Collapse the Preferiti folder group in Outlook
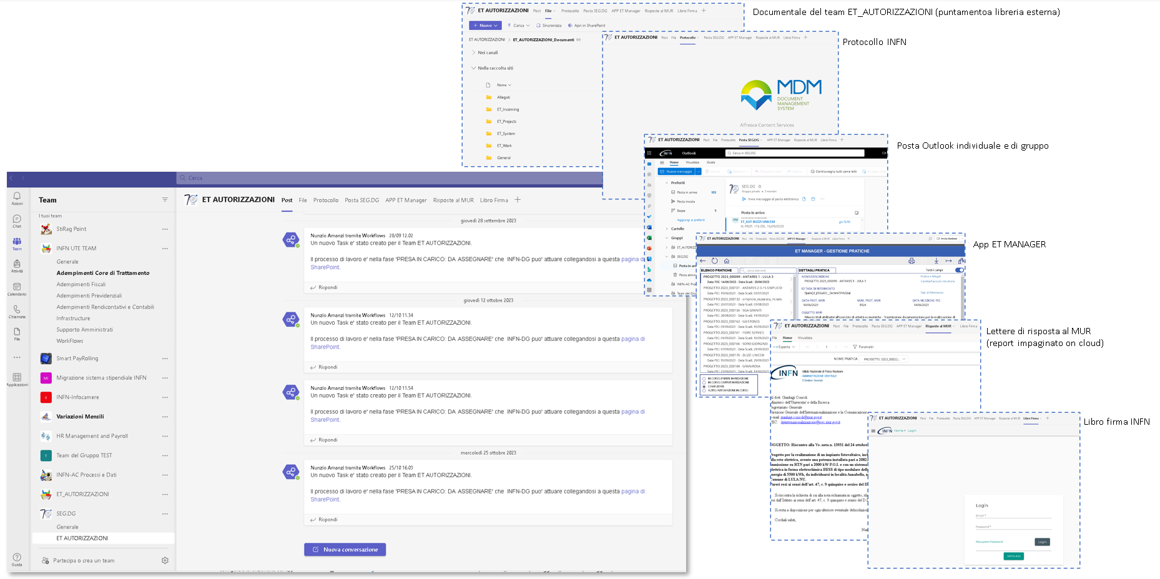The image size is (1160, 579). 667,183
